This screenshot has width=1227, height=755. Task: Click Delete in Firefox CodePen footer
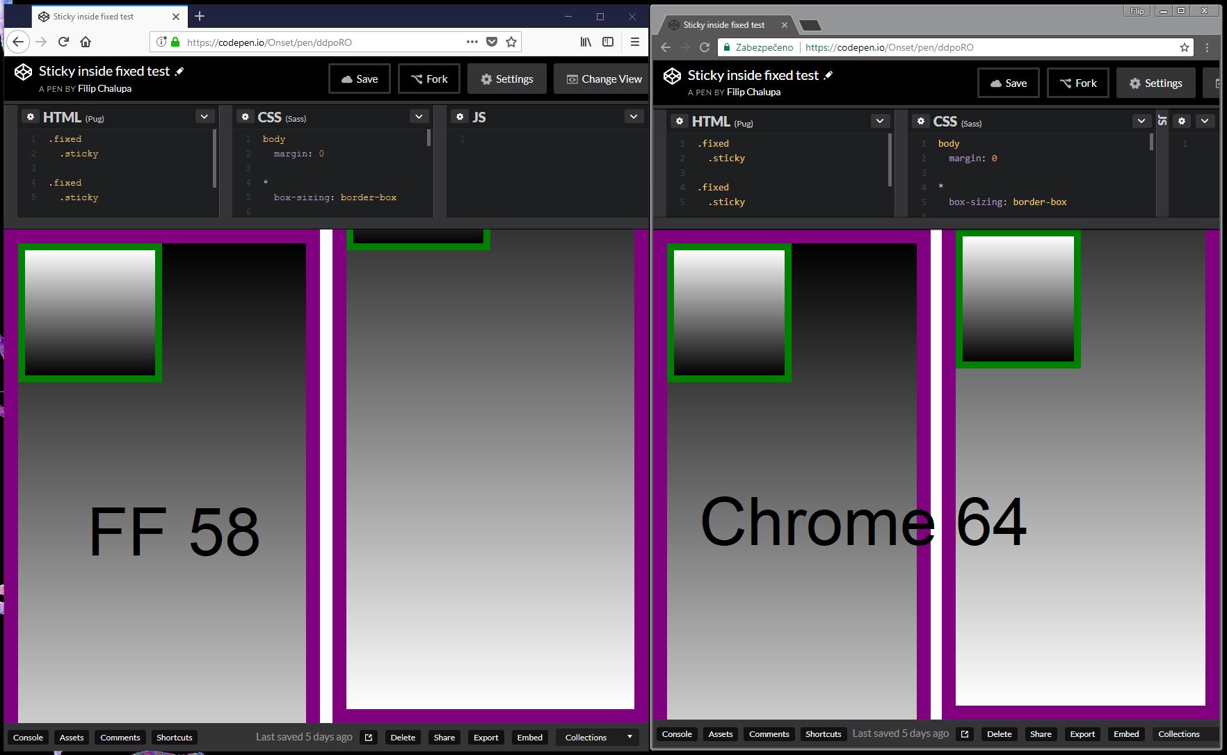[403, 737]
